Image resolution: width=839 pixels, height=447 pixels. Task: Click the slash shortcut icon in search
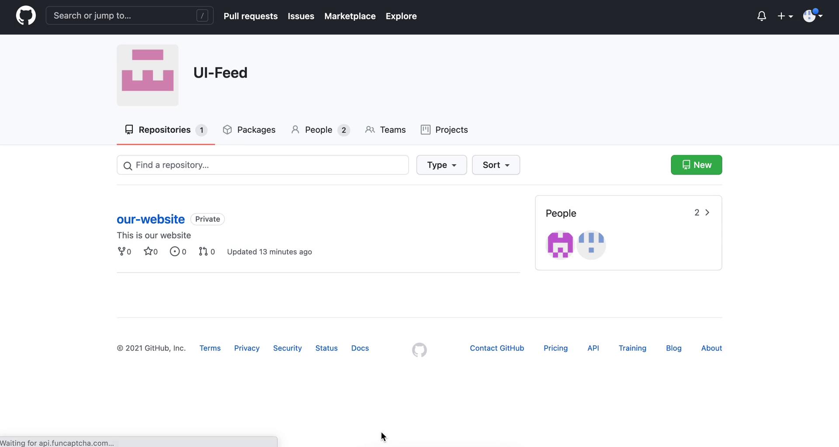point(202,16)
